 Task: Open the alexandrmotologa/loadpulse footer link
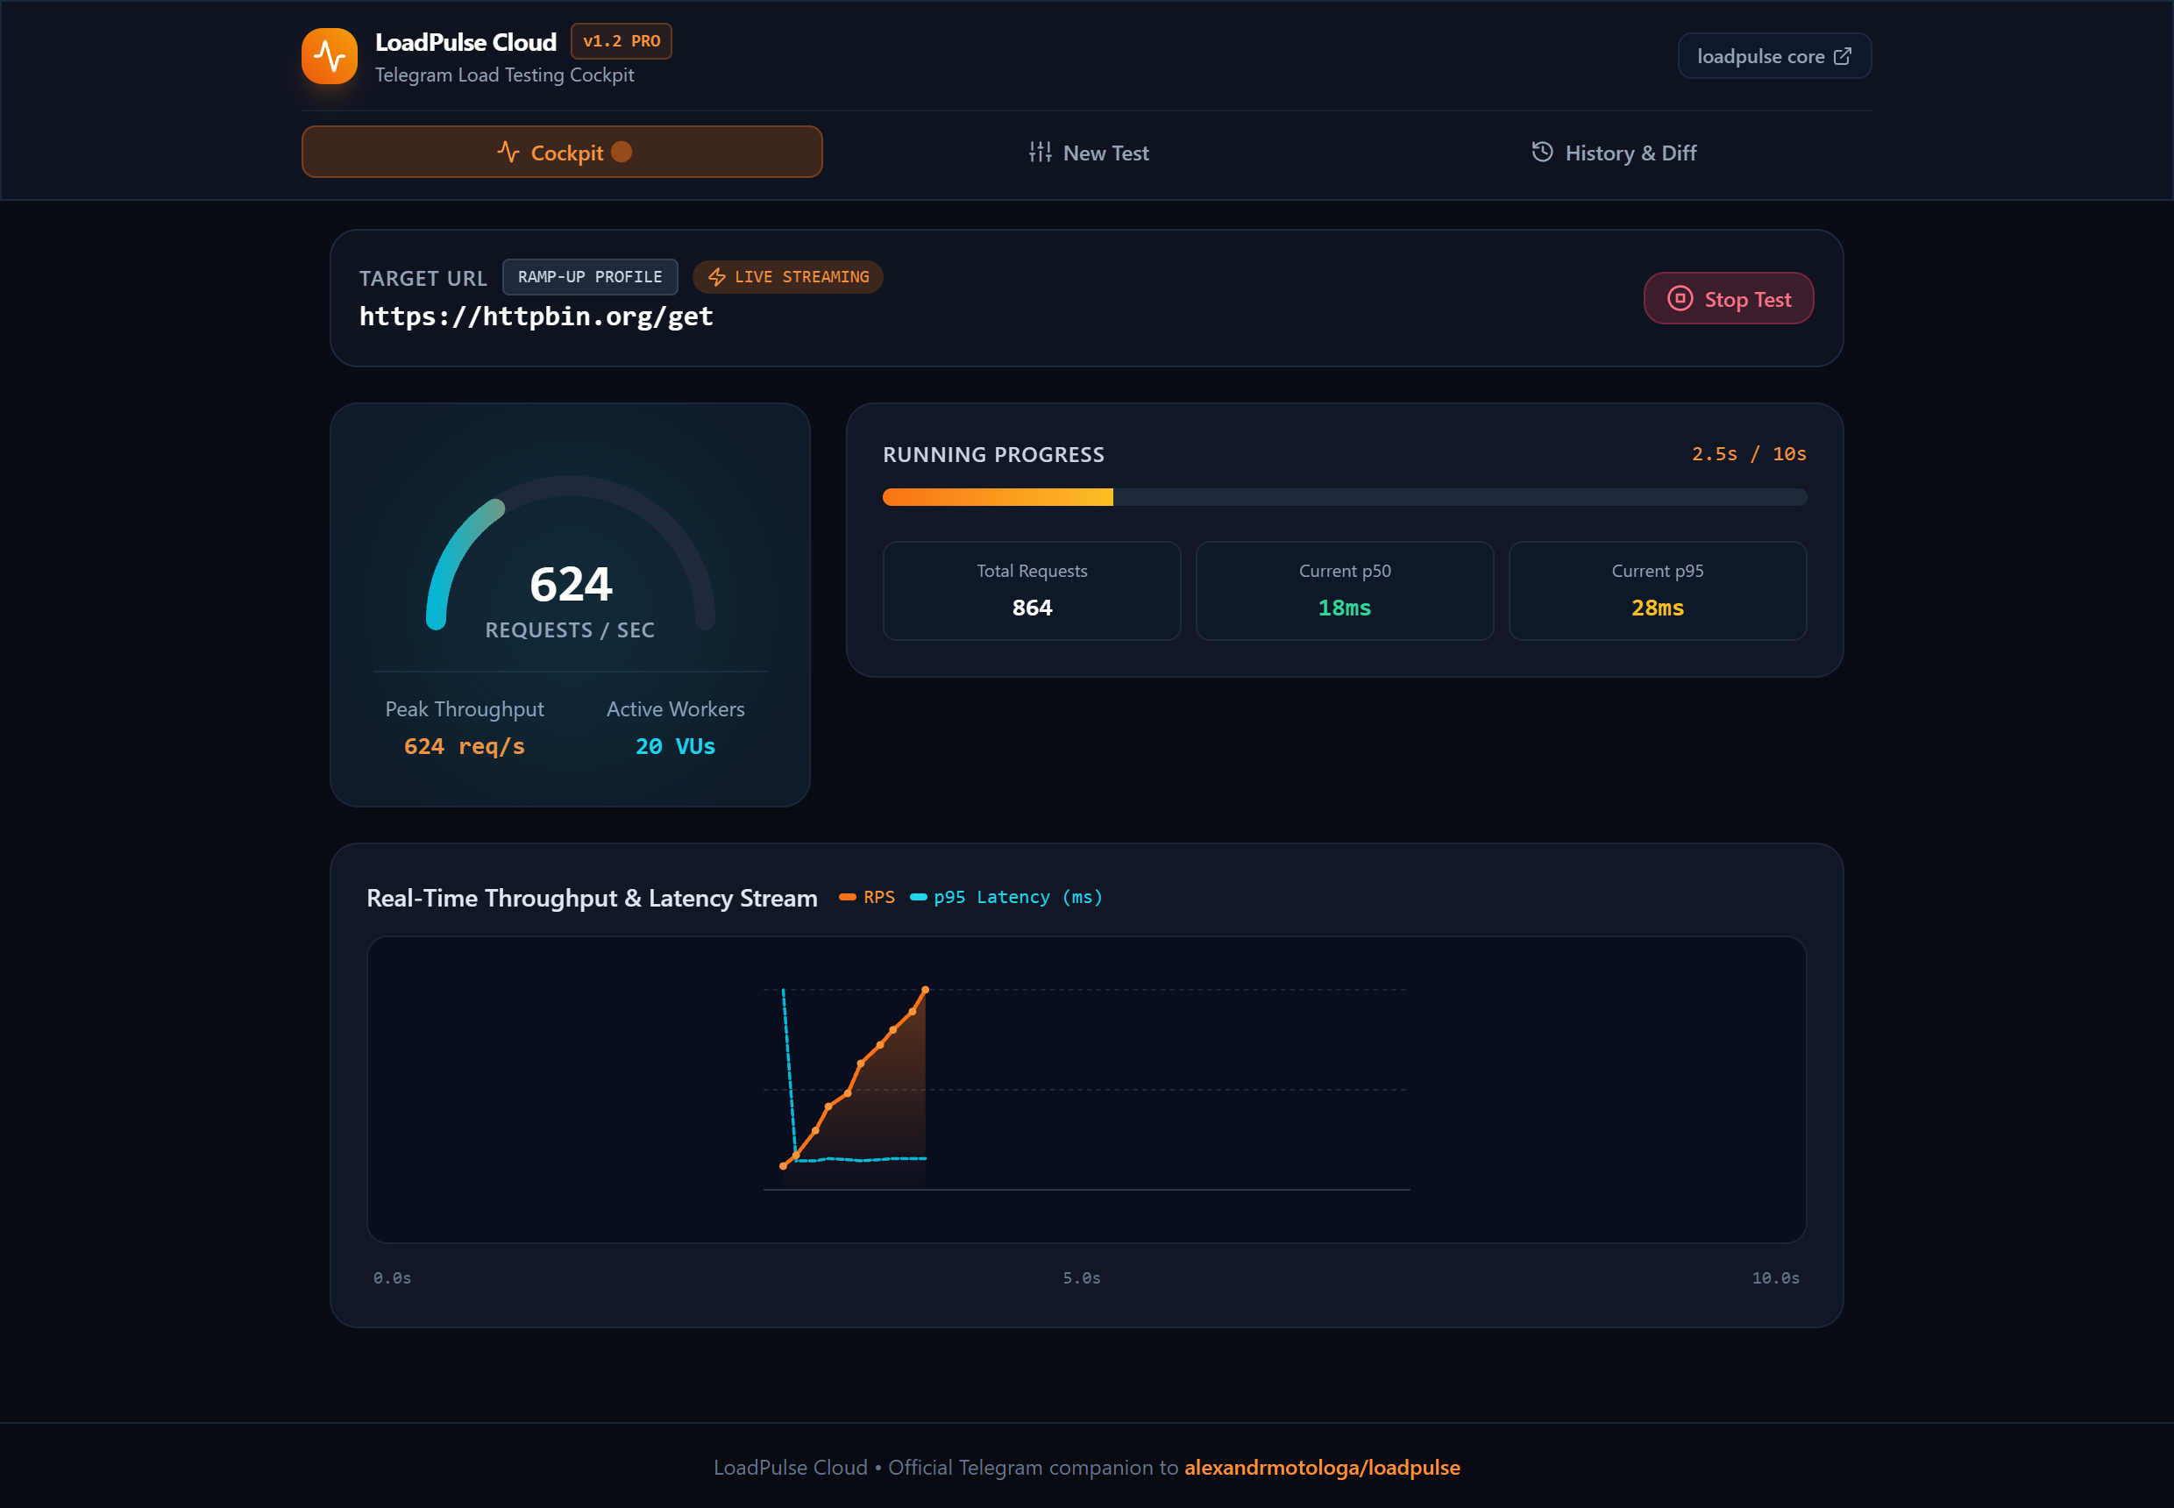click(x=1322, y=1468)
